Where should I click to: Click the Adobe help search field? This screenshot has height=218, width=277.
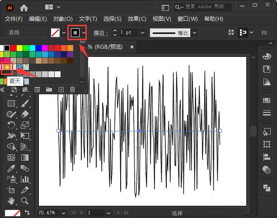coord(203,7)
